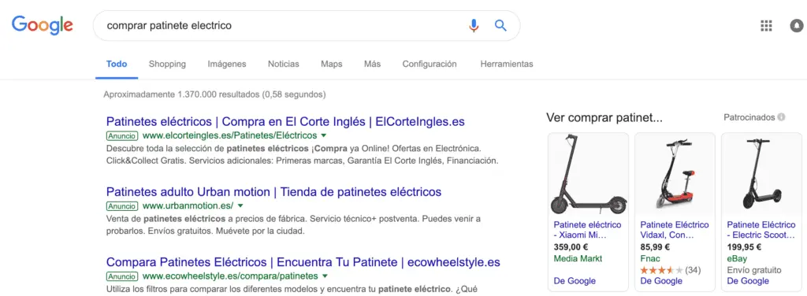The height and width of the screenshot is (296, 807).
Task: Click the Patrocinados info icon
Action: [781, 117]
